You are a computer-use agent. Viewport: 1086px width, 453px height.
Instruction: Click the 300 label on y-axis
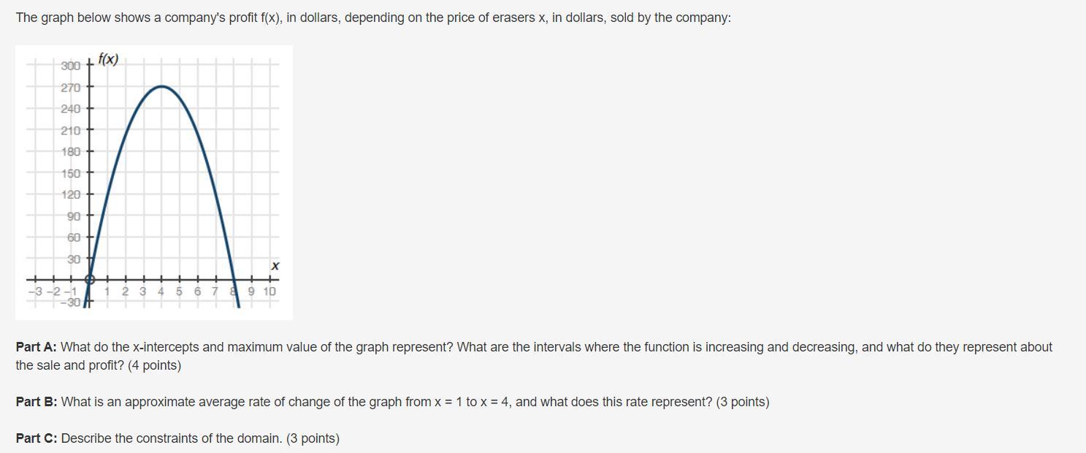tap(71, 66)
